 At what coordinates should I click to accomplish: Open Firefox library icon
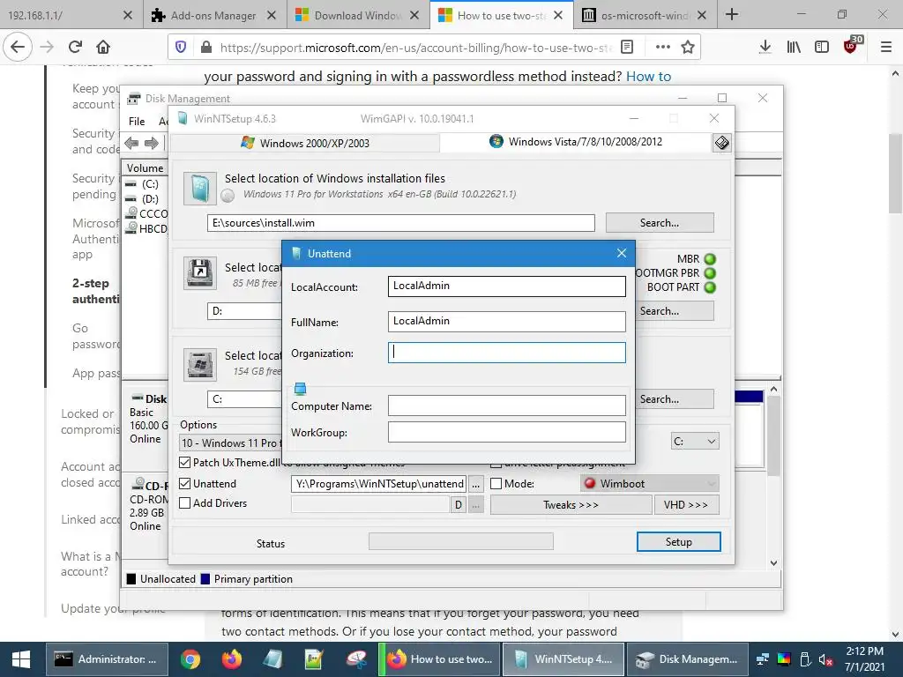[x=794, y=48]
